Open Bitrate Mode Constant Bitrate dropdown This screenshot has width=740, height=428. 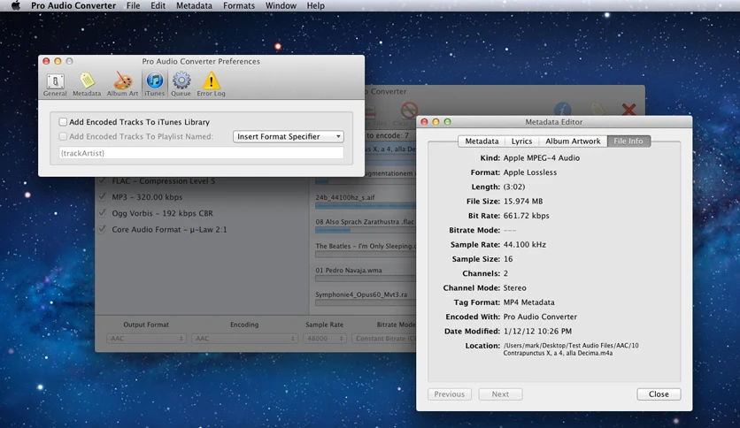(383, 339)
